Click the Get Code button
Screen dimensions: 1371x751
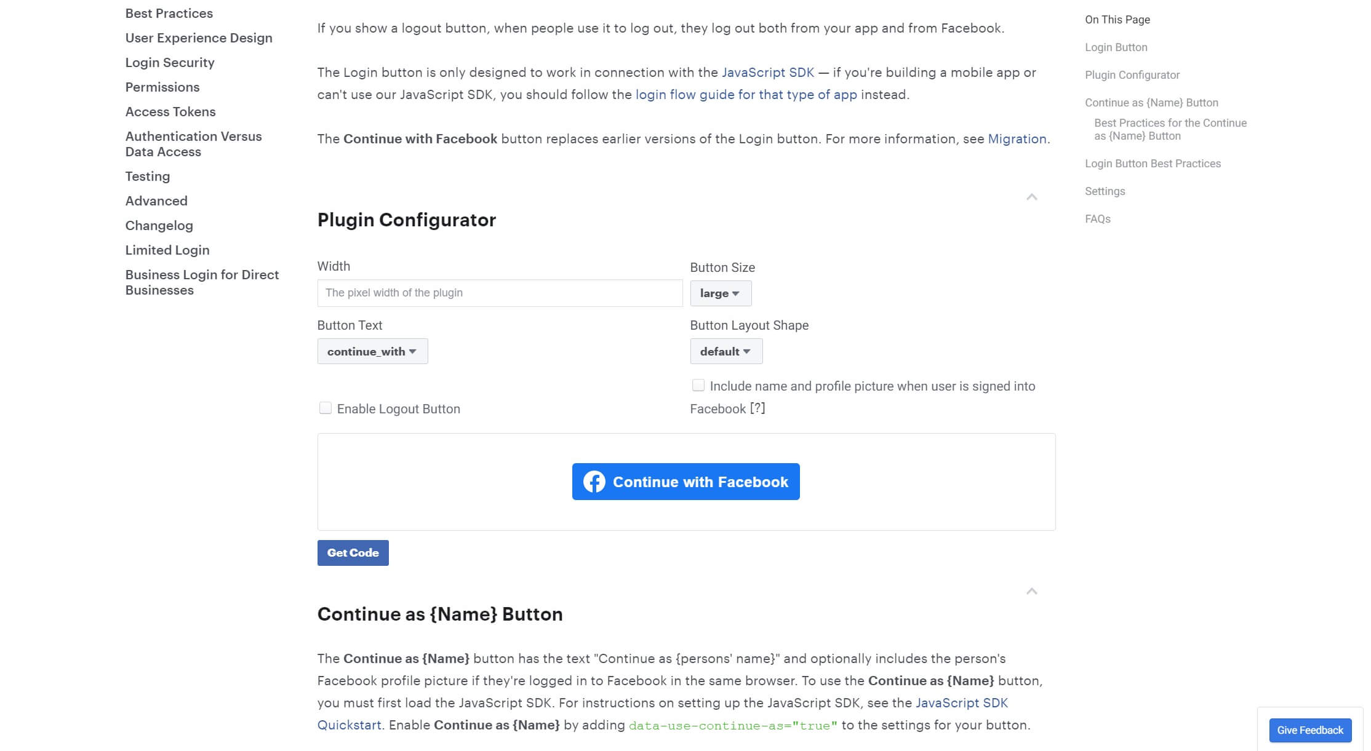(353, 552)
